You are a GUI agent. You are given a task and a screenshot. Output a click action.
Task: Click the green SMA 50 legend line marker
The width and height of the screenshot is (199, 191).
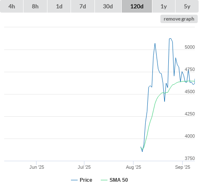104,180
